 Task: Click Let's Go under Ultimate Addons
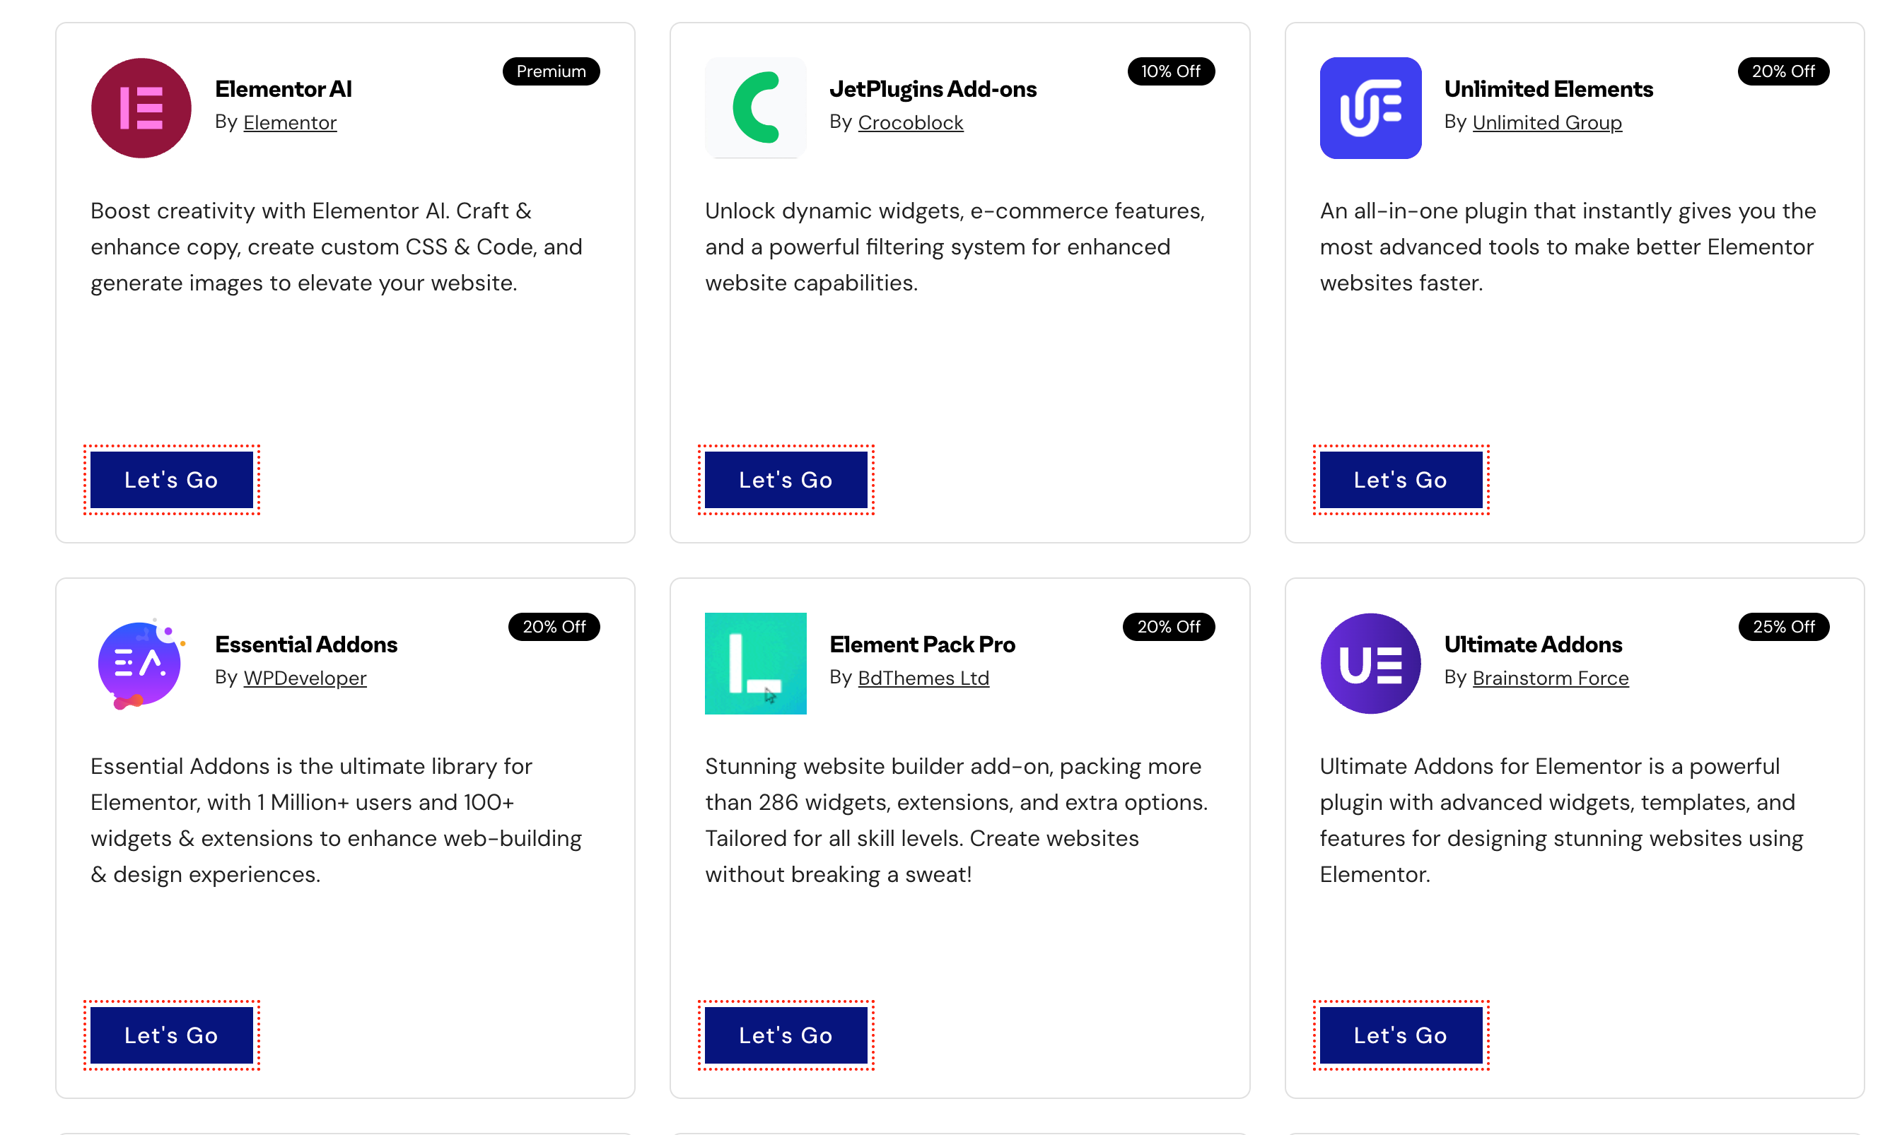coord(1400,1035)
